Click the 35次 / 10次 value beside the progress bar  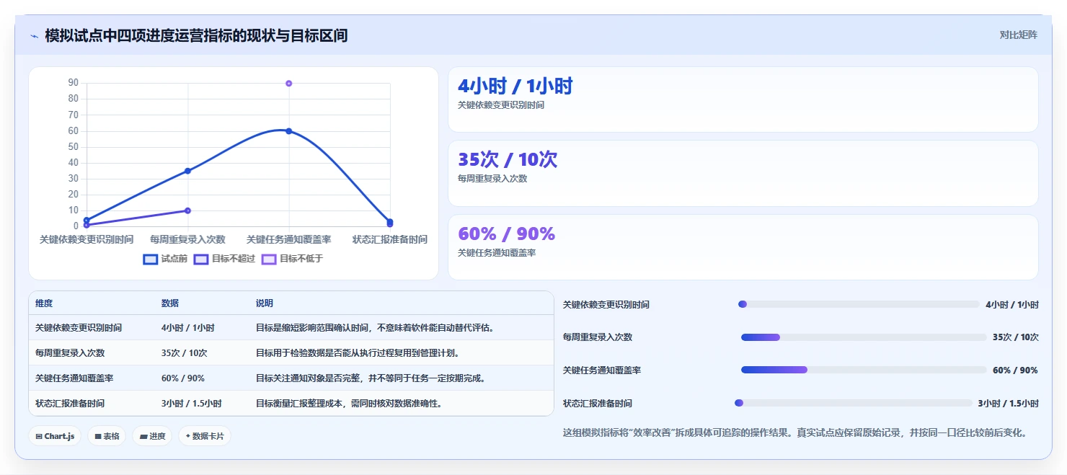tap(1015, 337)
